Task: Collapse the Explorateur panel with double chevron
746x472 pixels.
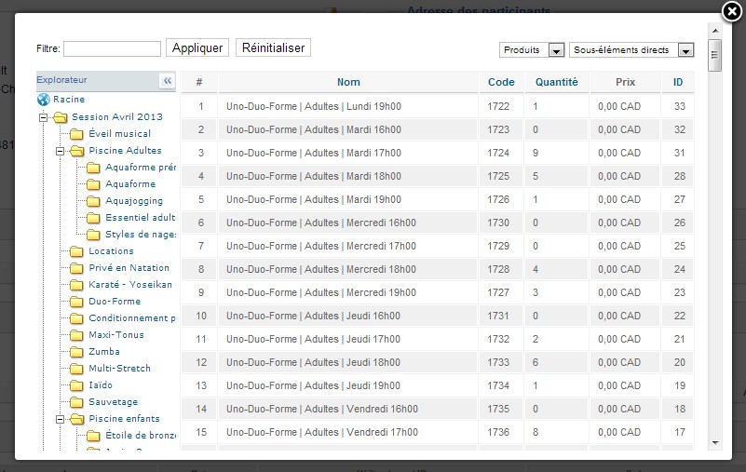Action: [168, 81]
